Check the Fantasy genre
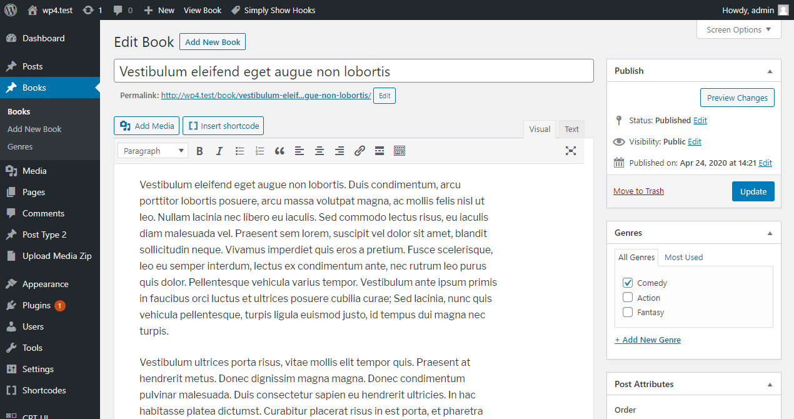This screenshot has width=794, height=419. (628, 312)
